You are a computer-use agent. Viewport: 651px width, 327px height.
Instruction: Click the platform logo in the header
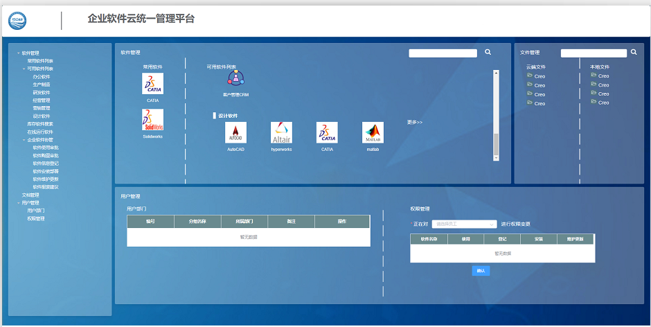tap(18, 21)
